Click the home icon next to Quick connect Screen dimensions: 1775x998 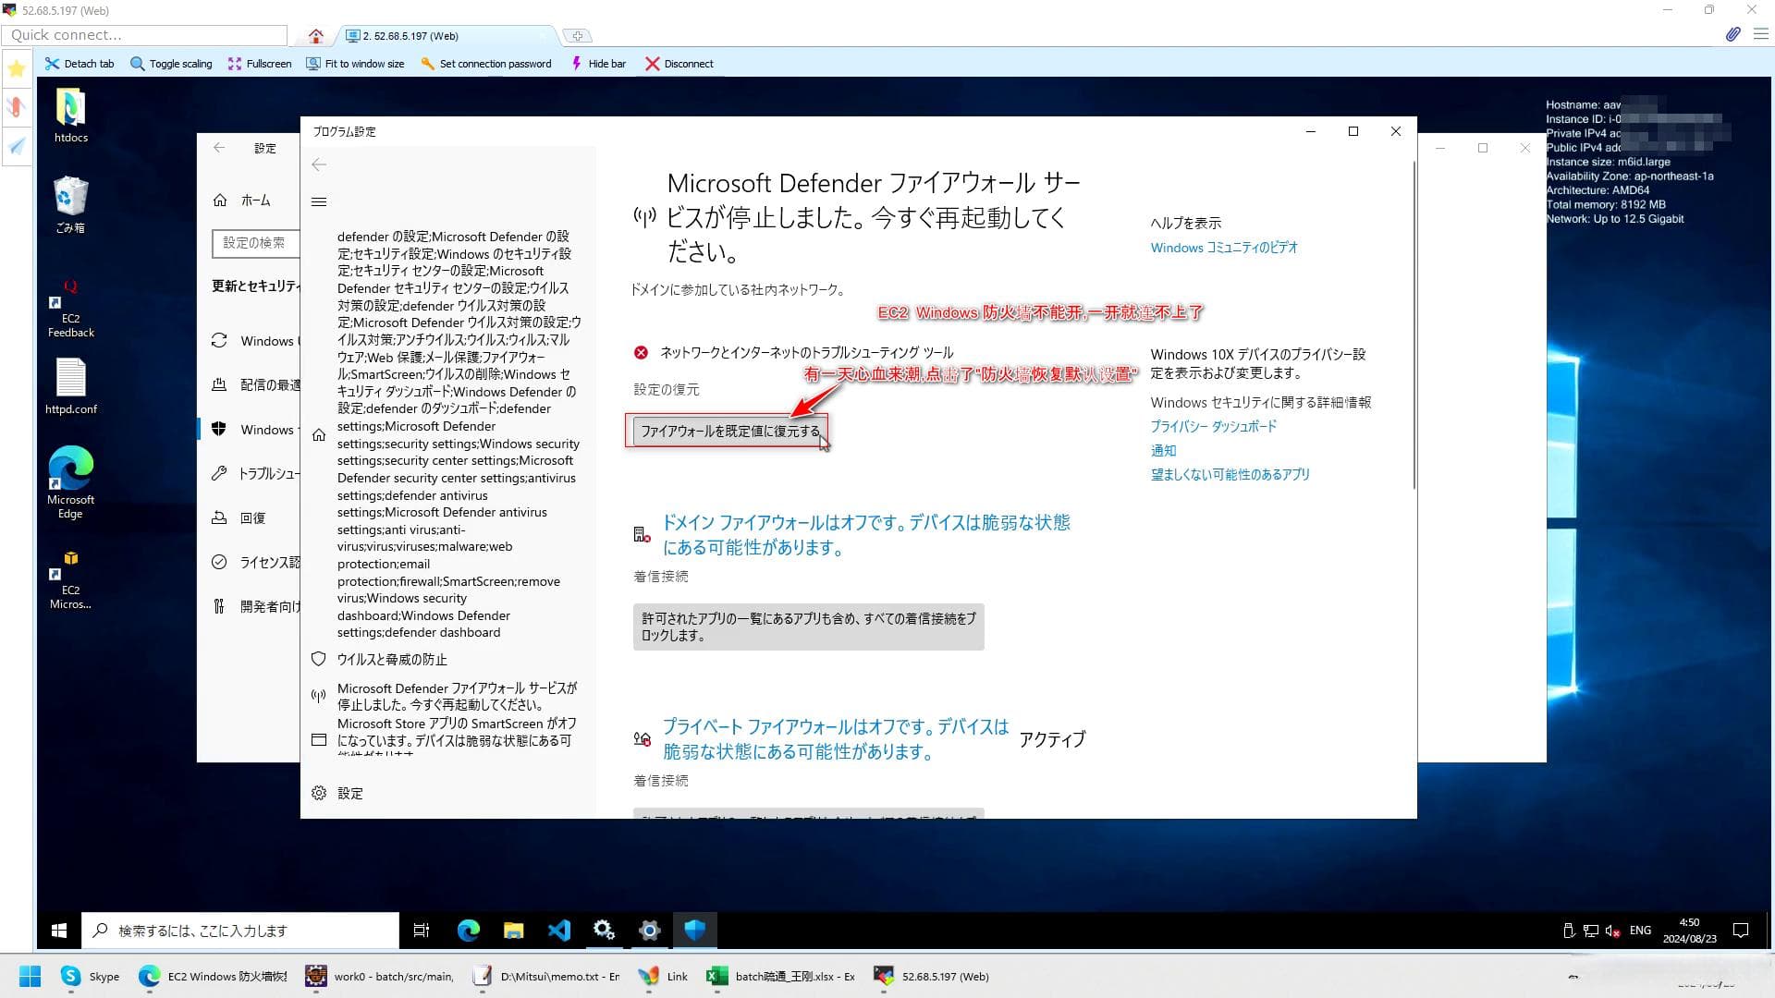(316, 36)
